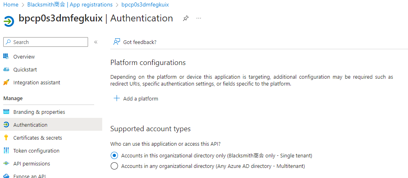
Task: Pin this blade using the pin icon
Action: coord(185,19)
